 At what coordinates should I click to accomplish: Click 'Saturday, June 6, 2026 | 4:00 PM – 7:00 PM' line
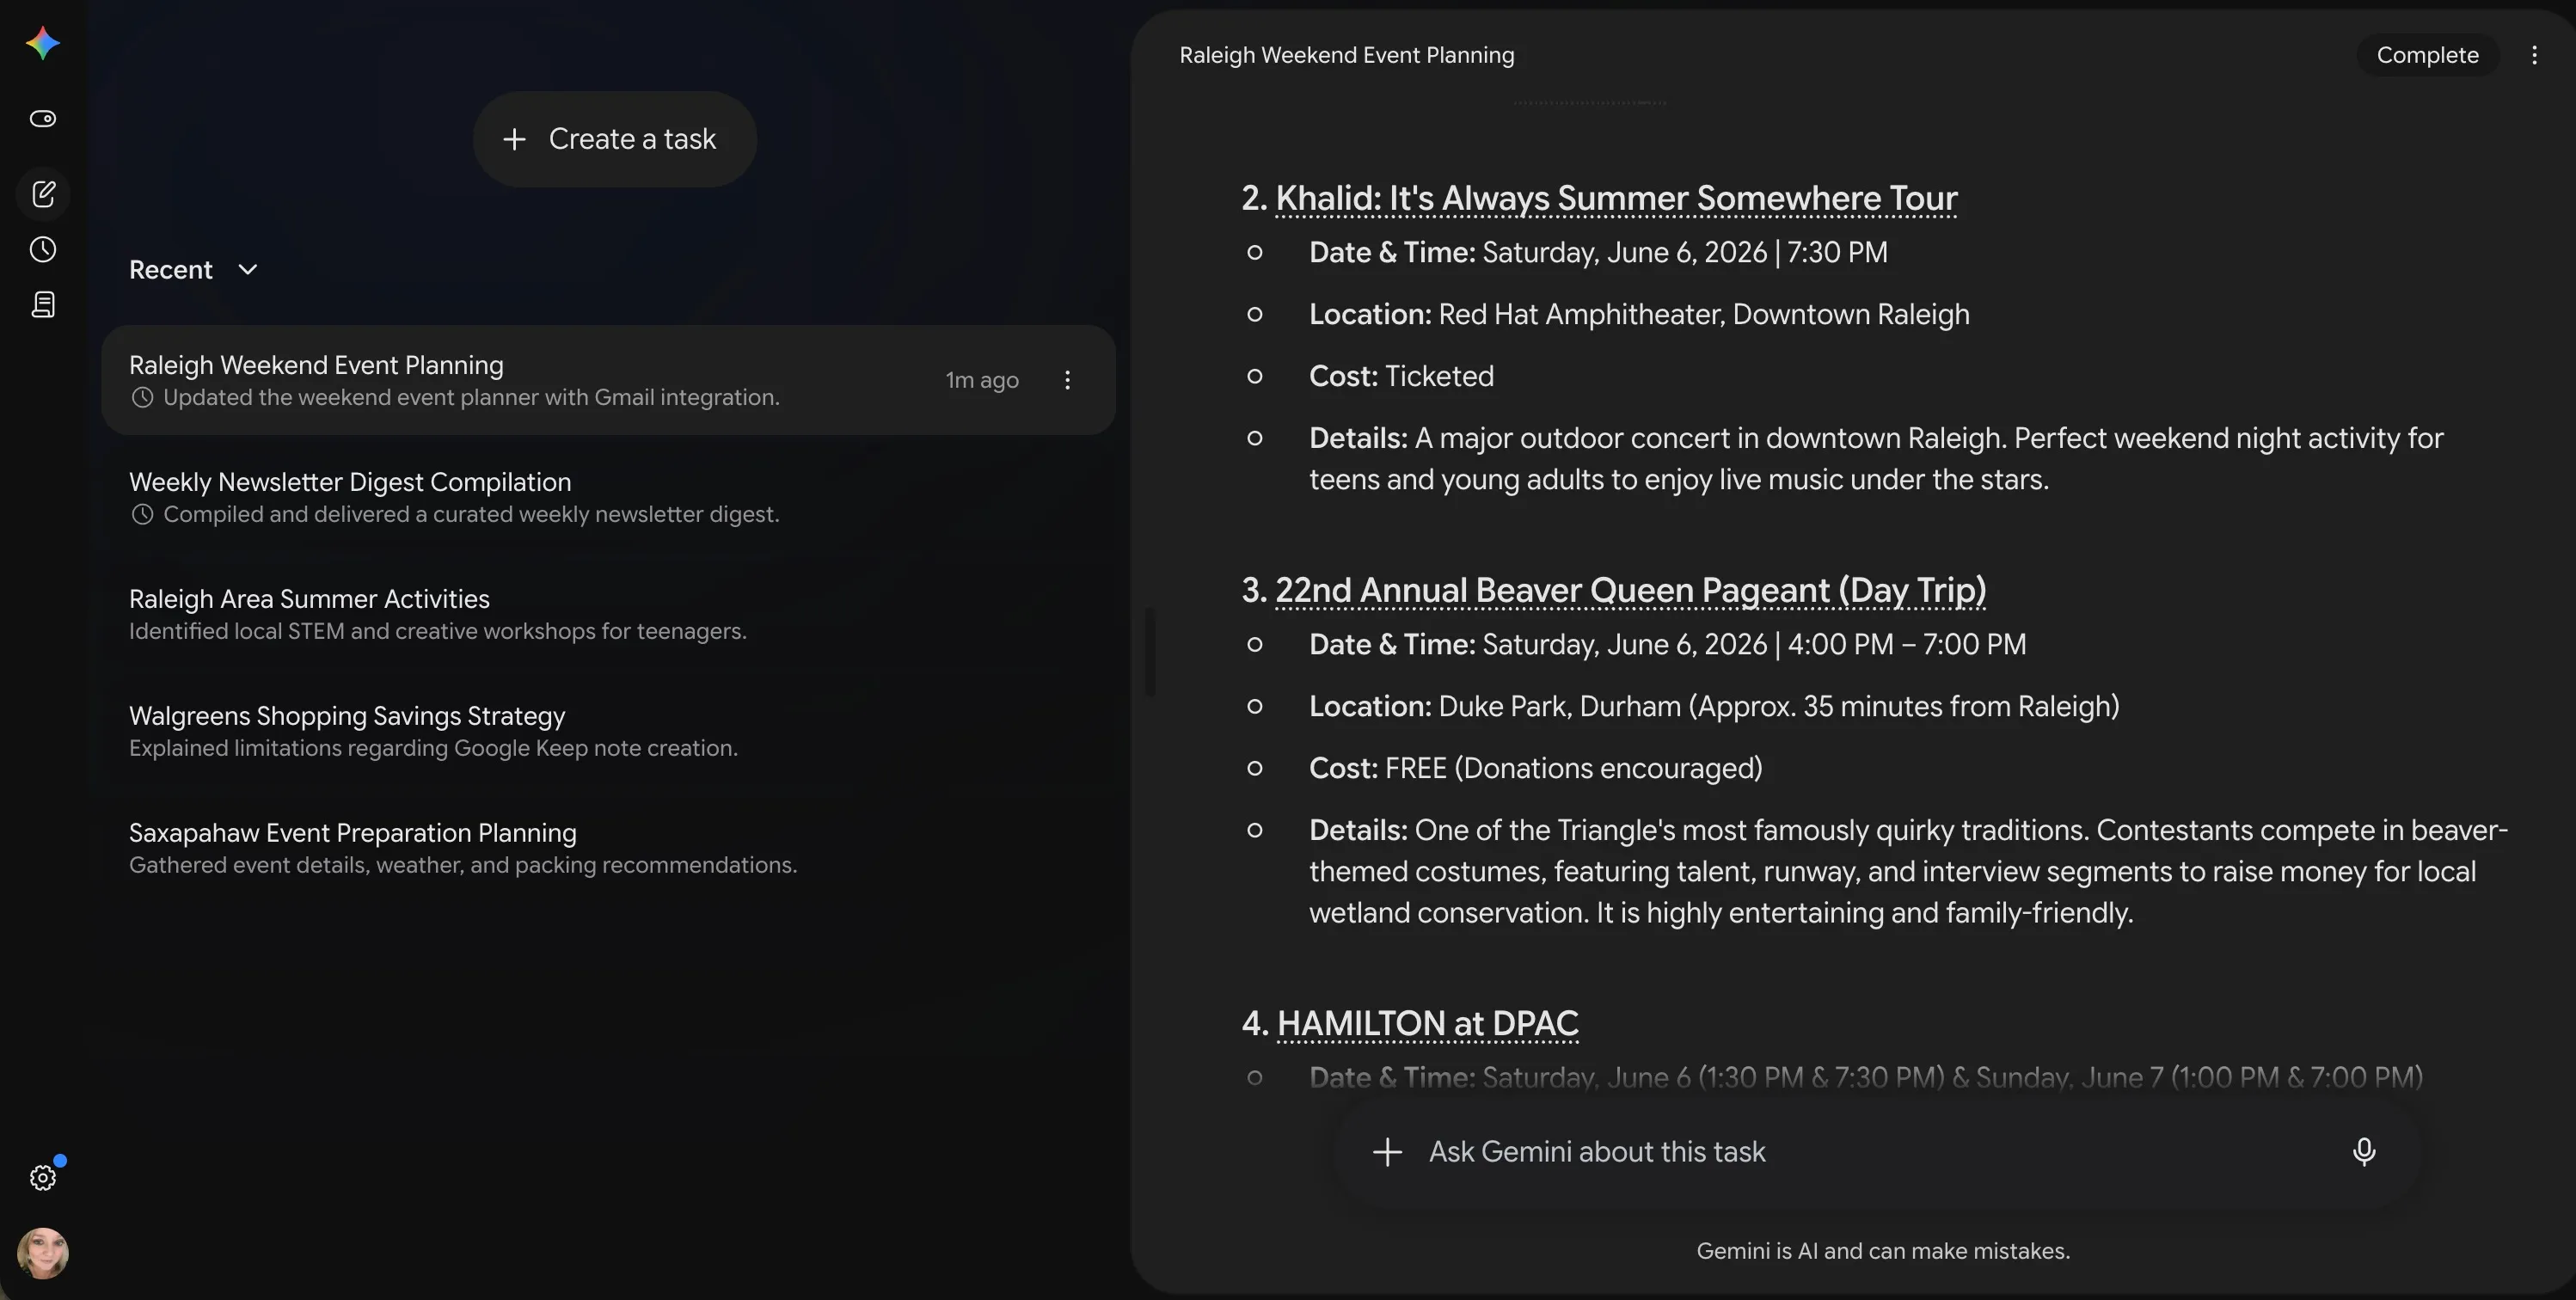[1667, 644]
